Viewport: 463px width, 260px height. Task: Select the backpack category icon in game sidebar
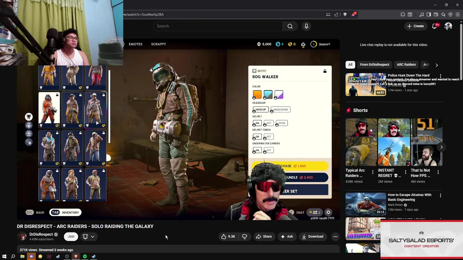[29, 125]
